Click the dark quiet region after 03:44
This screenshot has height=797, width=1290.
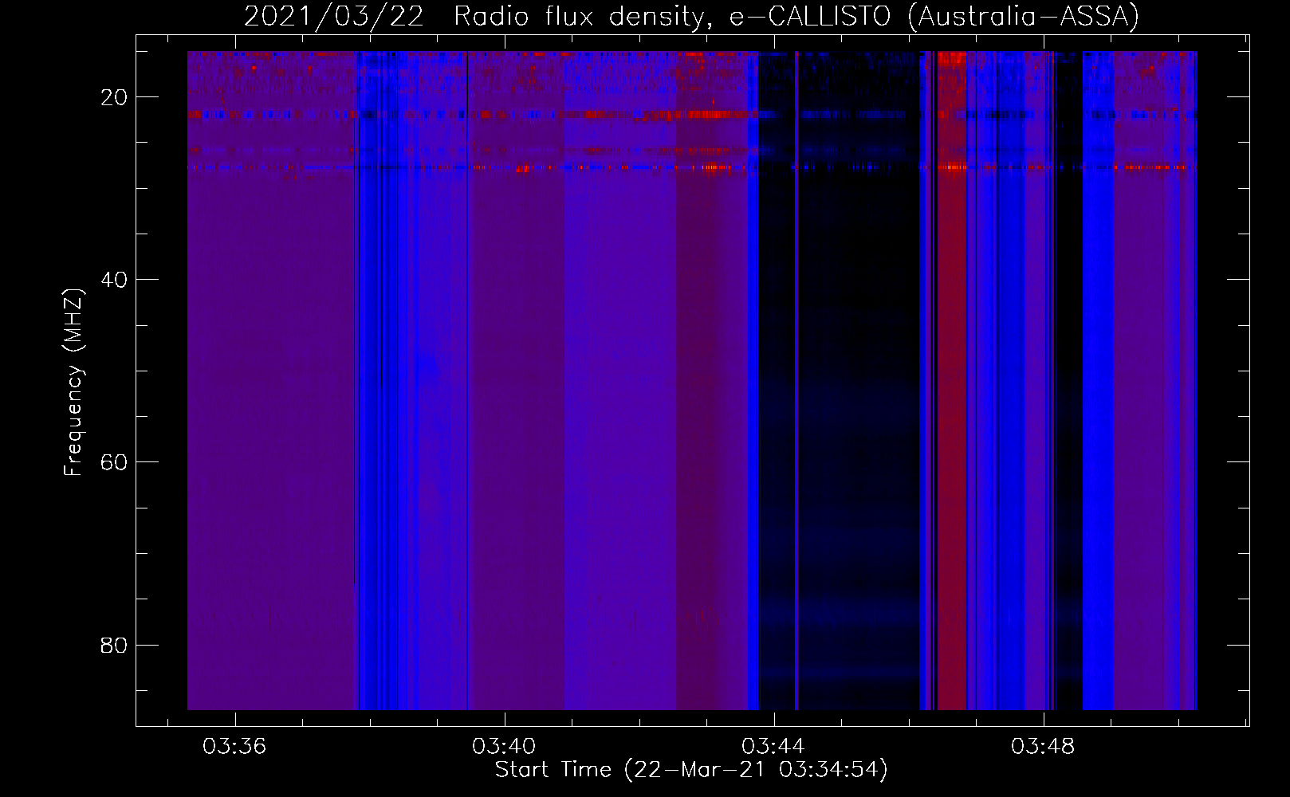pos(858,381)
